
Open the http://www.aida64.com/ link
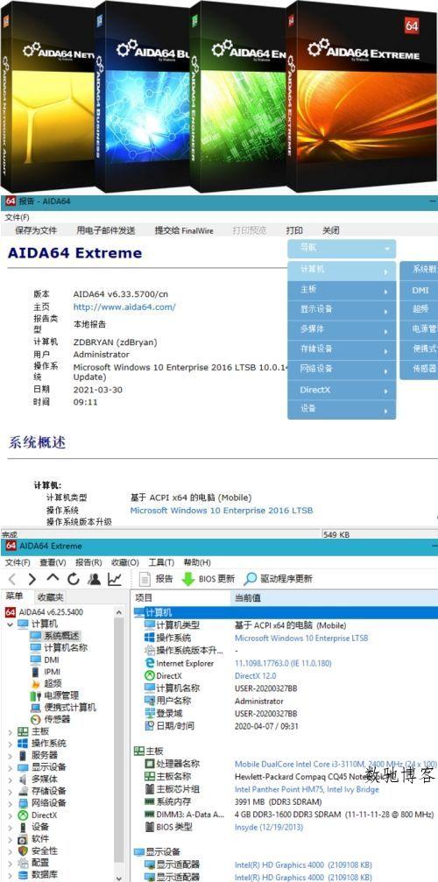coord(124,307)
